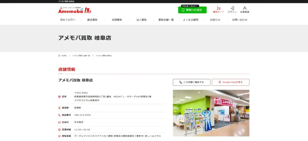
Task: Click この店舗に電話する button
Action: pyautogui.click(x=192, y=82)
